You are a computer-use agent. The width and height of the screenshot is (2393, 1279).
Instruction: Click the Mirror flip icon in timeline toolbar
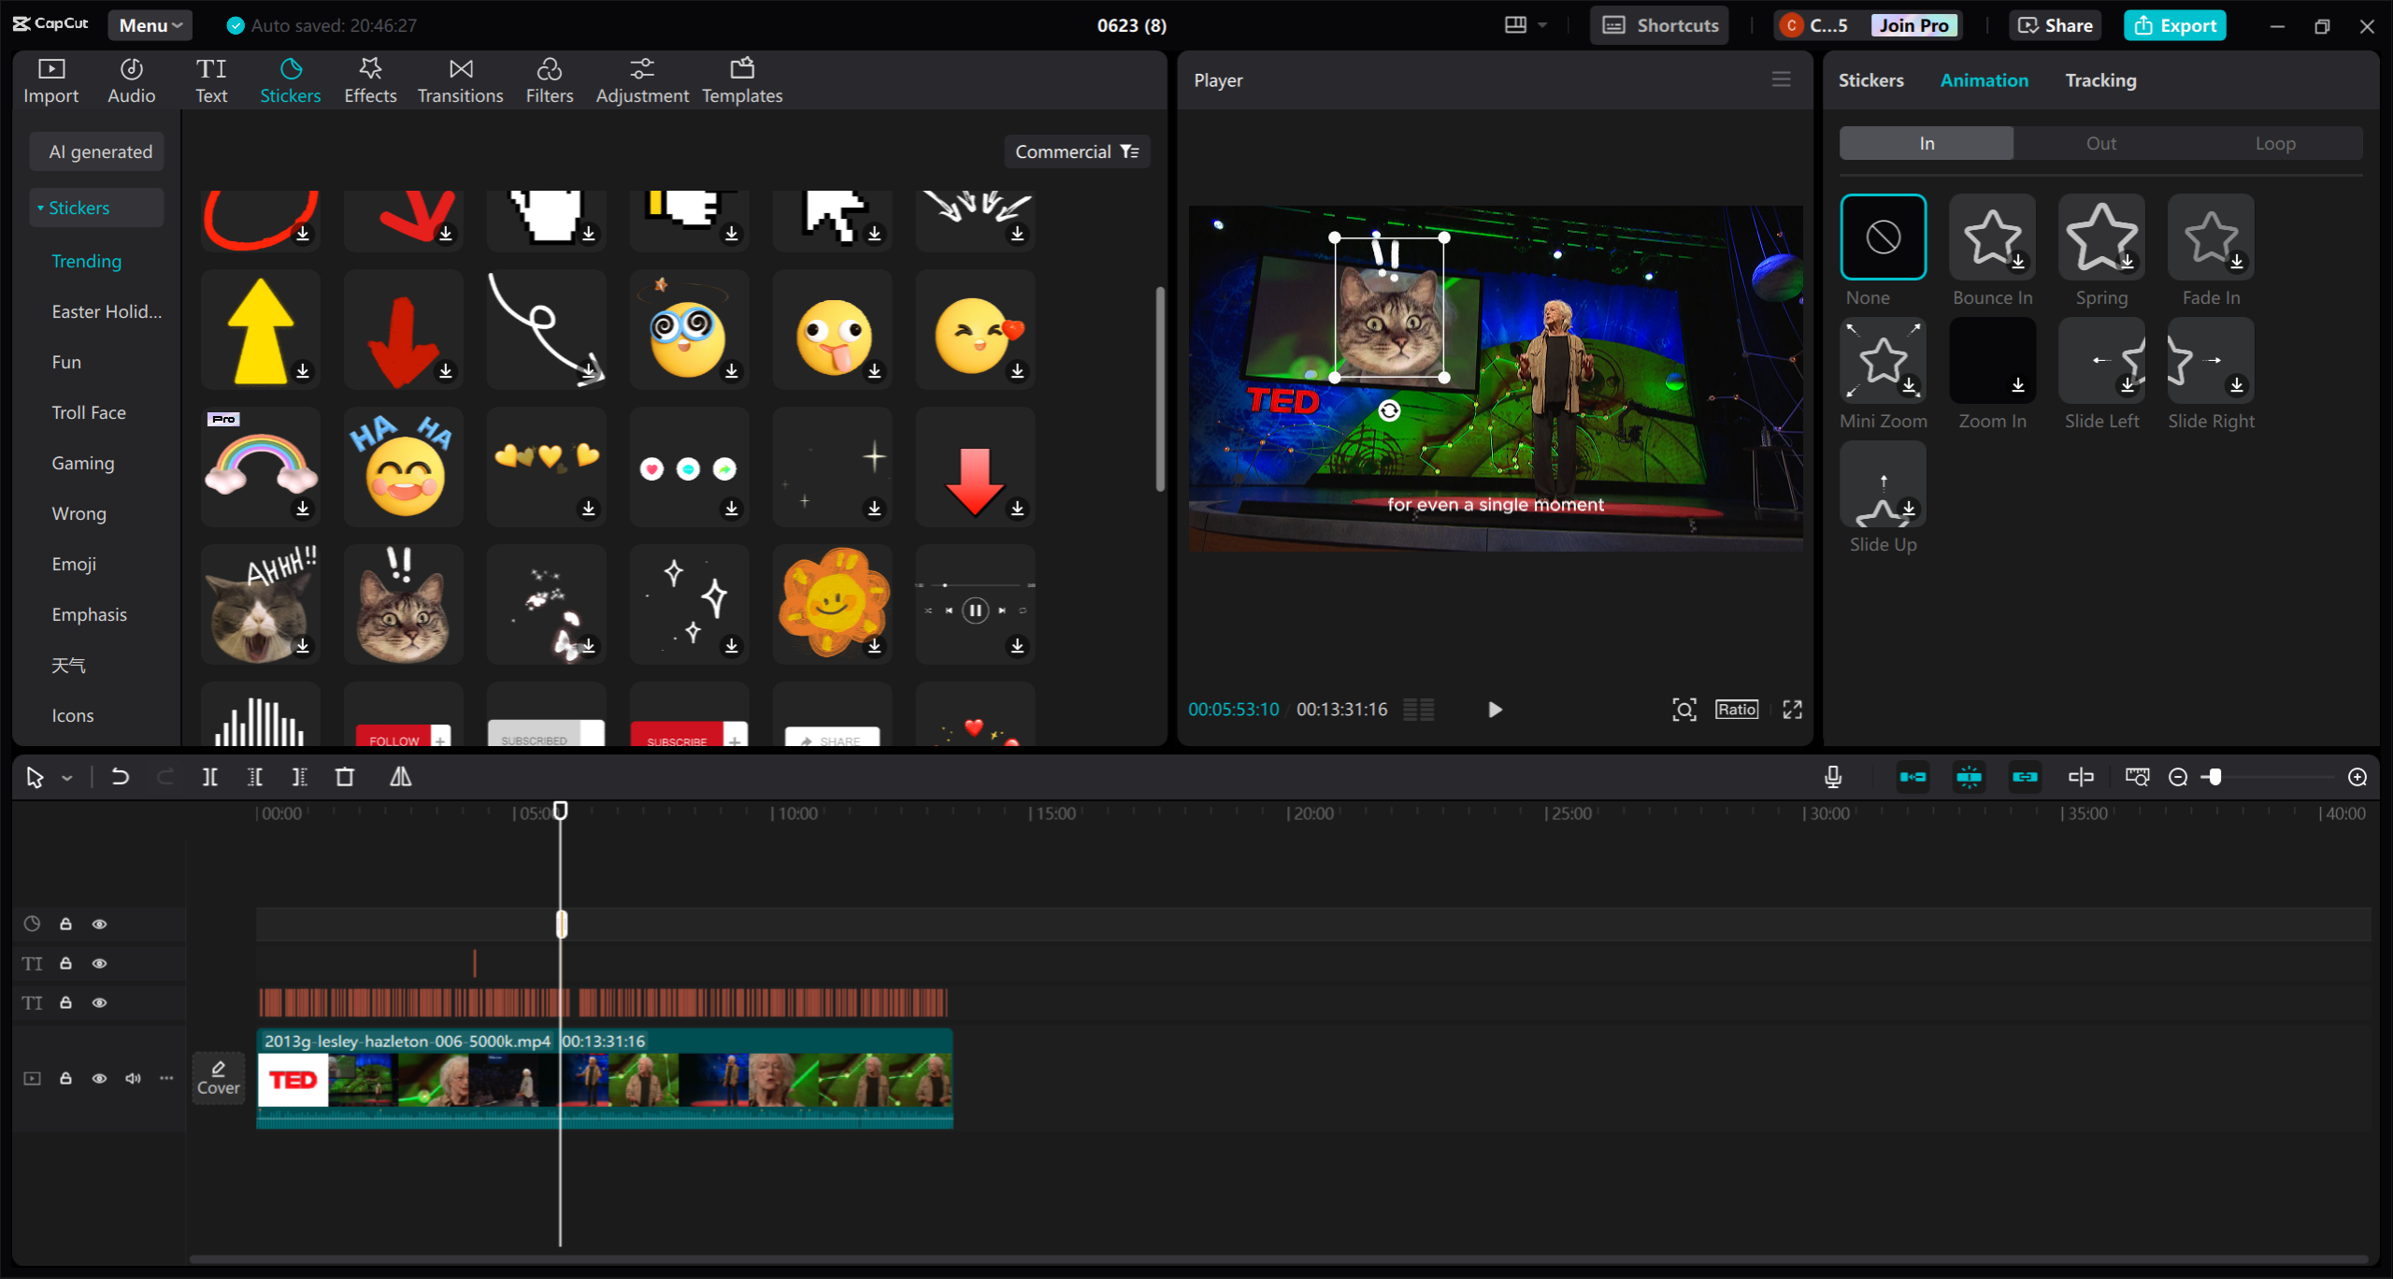(x=400, y=777)
